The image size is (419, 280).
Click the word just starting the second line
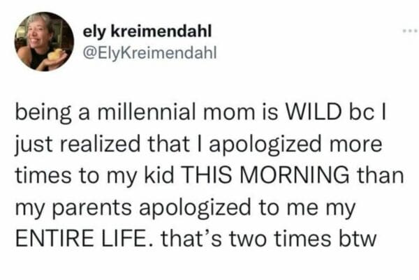[x=30, y=143]
